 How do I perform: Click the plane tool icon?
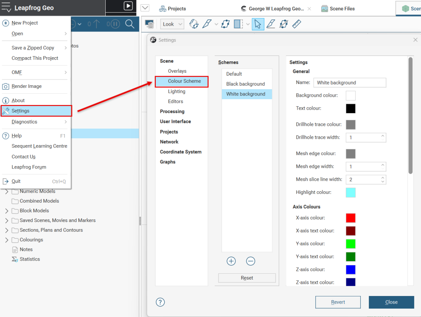(x=225, y=24)
